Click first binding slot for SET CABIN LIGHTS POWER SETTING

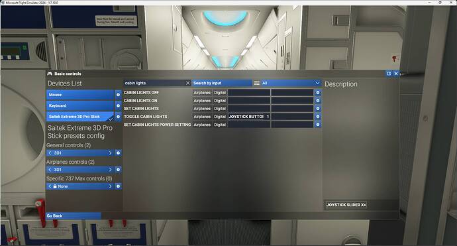coord(249,125)
